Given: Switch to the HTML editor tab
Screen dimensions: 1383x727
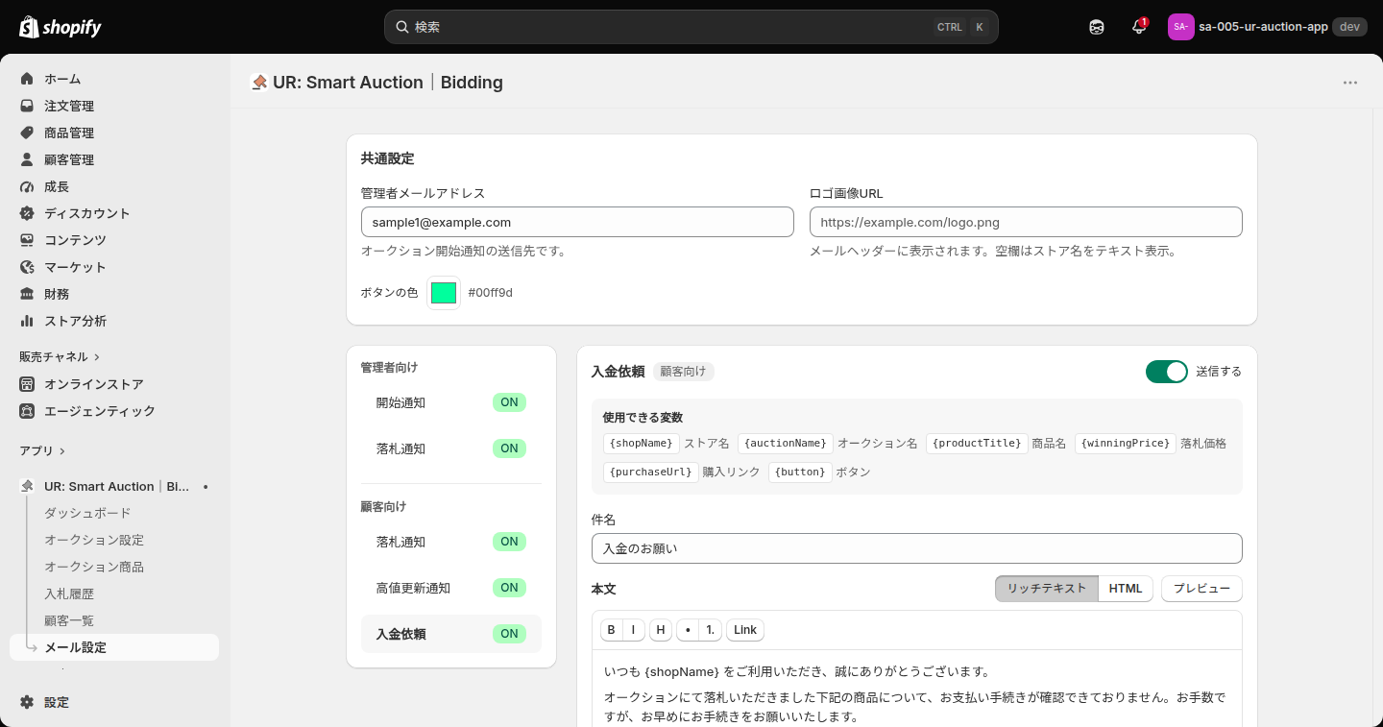Looking at the screenshot, I should pyautogui.click(x=1126, y=589).
